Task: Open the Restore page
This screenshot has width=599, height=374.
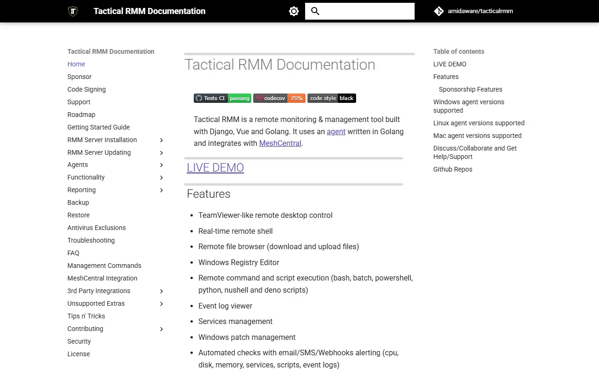Action: click(79, 215)
